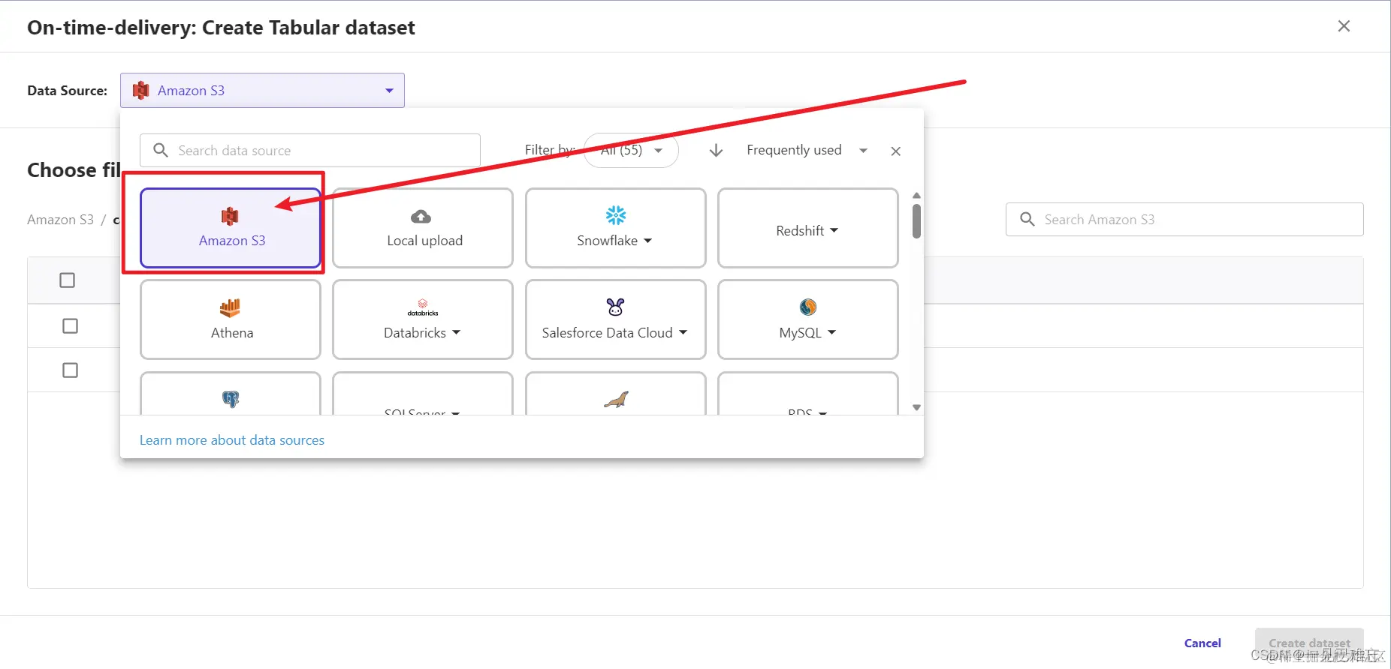Screen dimensions: 1391x669
Task: Select the PostgreSQL elephant icon card
Action: point(231,394)
